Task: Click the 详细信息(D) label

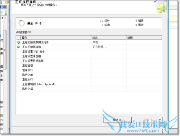Action: [x=24, y=32]
